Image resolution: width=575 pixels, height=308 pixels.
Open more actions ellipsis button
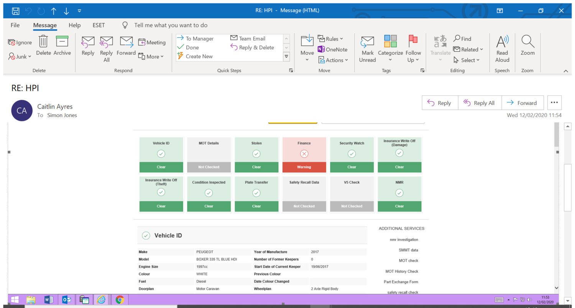click(x=554, y=103)
